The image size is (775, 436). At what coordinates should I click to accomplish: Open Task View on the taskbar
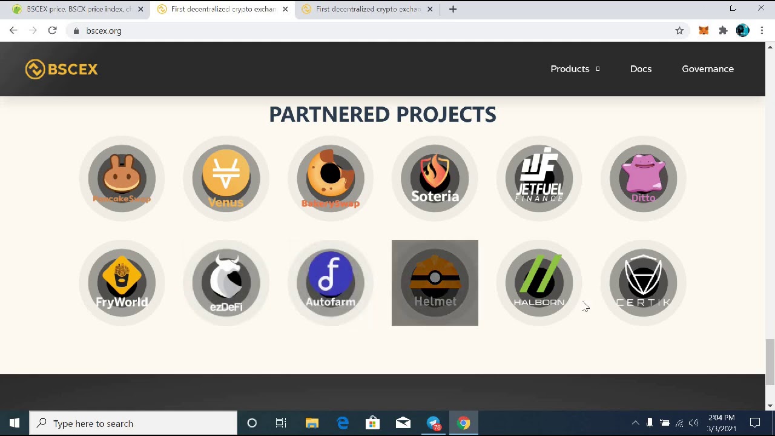281,423
